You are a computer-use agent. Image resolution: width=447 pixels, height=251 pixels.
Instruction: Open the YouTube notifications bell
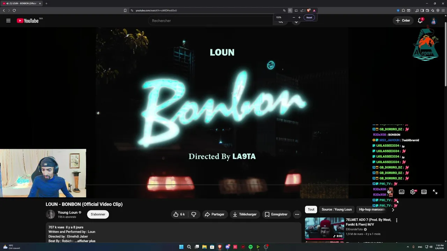tap(420, 21)
